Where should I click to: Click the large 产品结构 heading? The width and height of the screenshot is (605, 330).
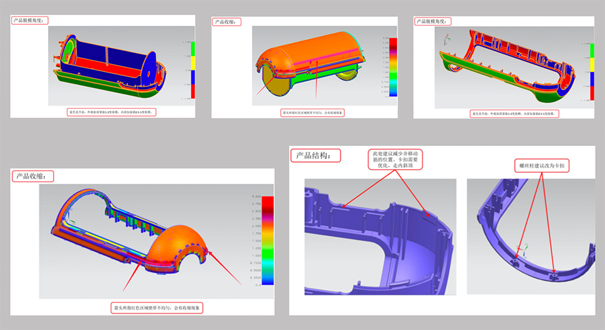317,155
